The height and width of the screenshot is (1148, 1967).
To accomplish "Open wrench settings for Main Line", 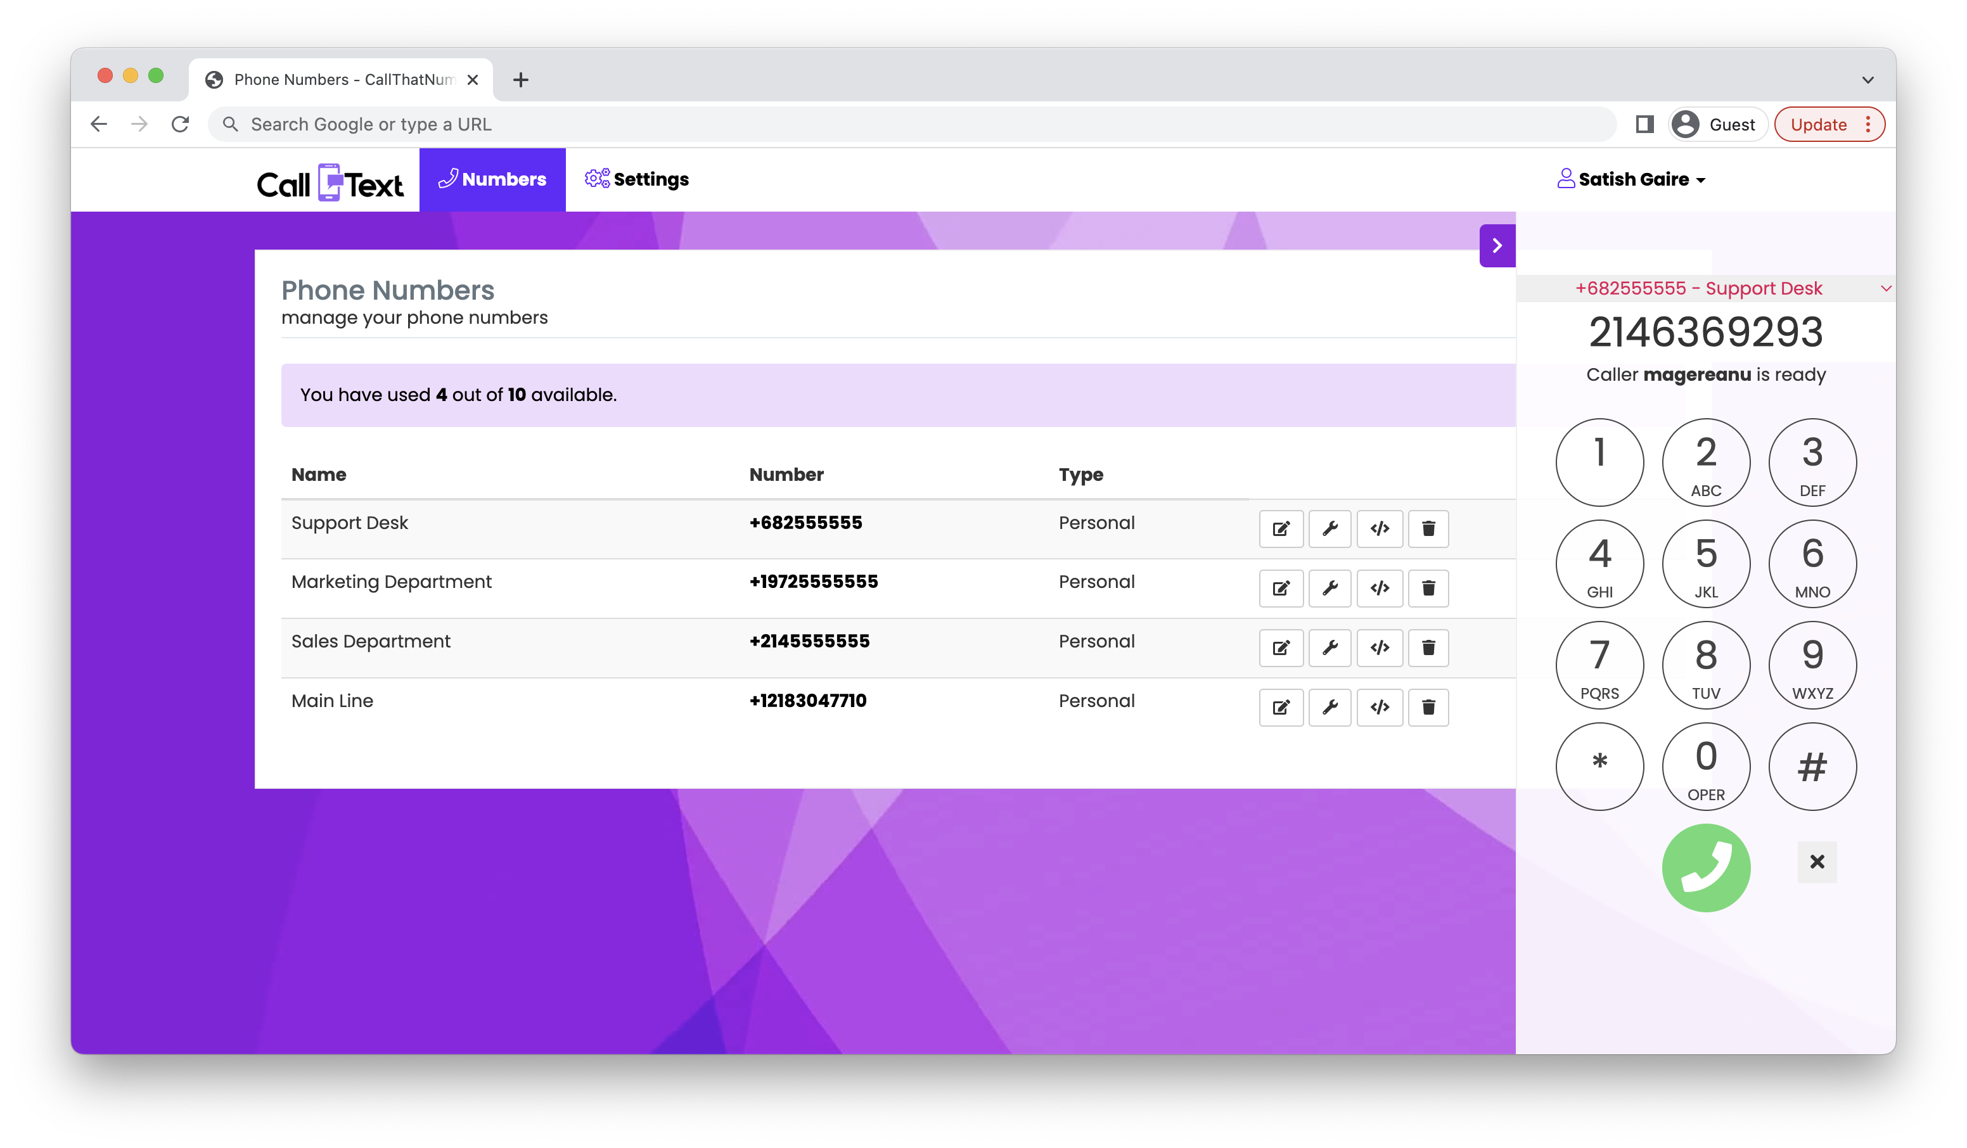I will [1330, 707].
